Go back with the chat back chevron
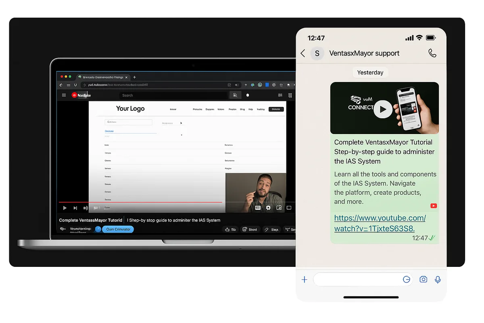 click(302, 53)
